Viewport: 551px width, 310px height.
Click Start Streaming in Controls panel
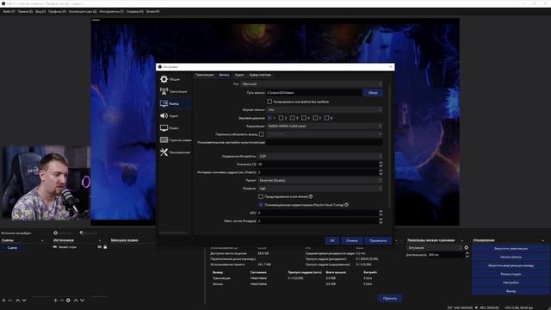[x=511, y=249]
